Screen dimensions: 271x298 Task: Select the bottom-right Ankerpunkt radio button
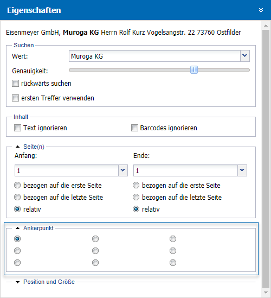point(173,263)
